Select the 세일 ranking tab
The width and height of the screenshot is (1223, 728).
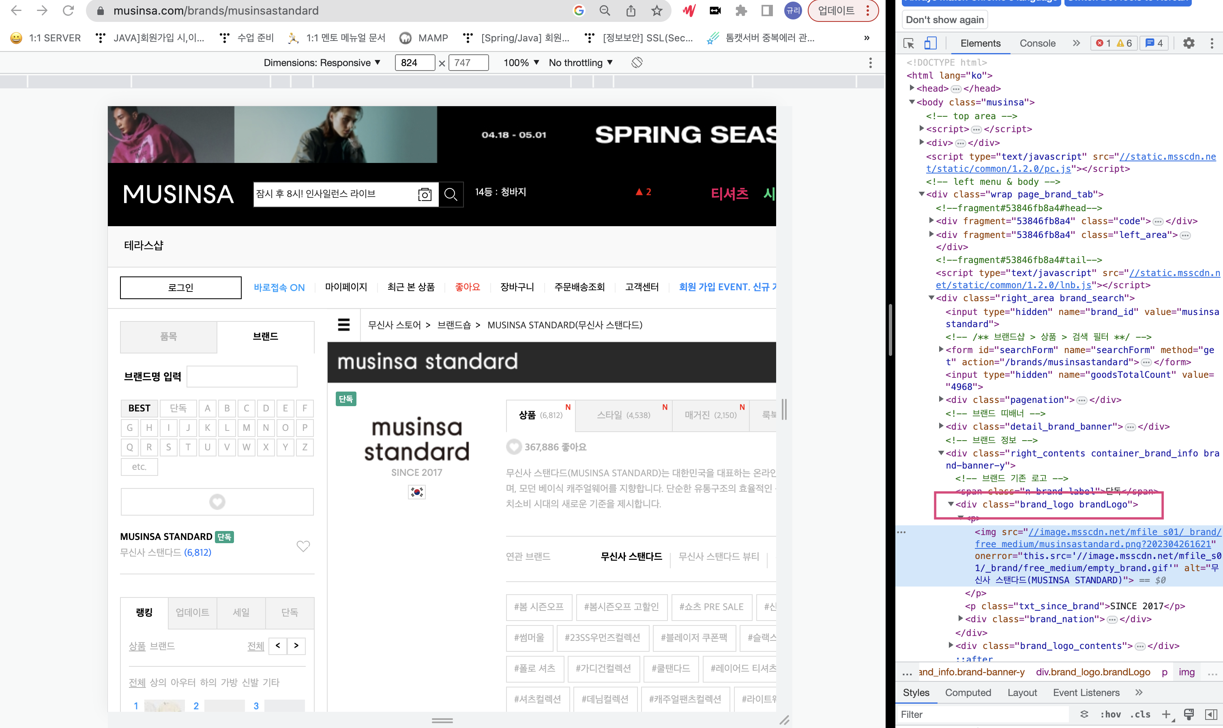tap(241, 613)
